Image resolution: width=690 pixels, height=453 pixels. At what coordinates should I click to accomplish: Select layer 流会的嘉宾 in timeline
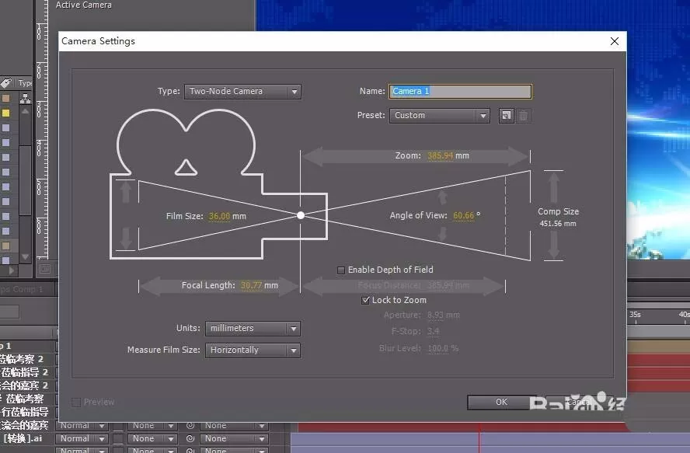coord(24,425)
